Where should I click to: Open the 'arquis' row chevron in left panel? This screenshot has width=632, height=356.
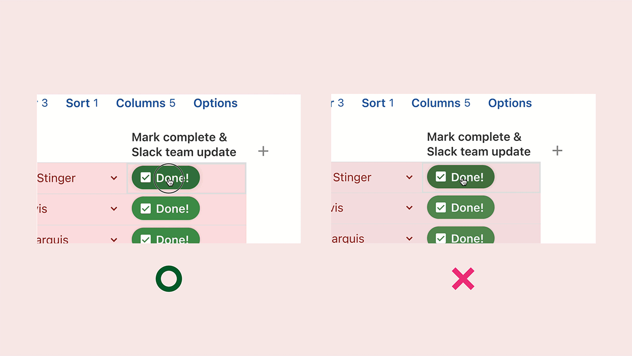click(114, 240)
